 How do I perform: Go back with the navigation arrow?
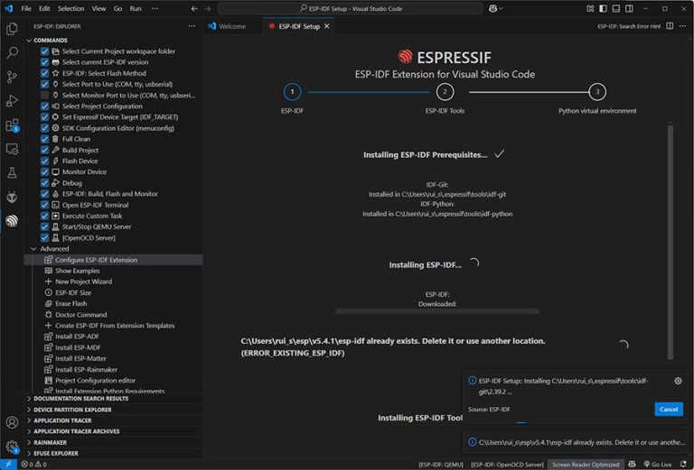(194, 8)
